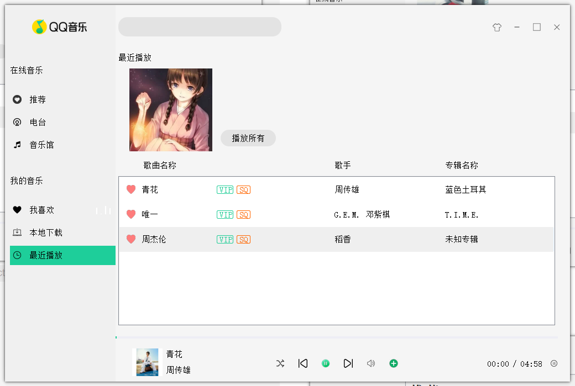Click the 专辑名称 column header
Image resolution: width=575 pixels, height=386 pixels.
tap(462, 165)
